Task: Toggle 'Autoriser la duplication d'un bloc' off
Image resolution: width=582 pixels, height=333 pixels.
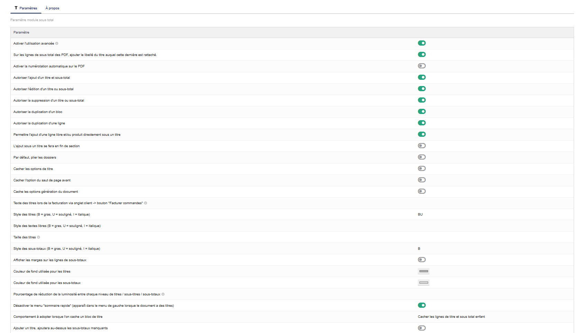Action: point(422,112)
